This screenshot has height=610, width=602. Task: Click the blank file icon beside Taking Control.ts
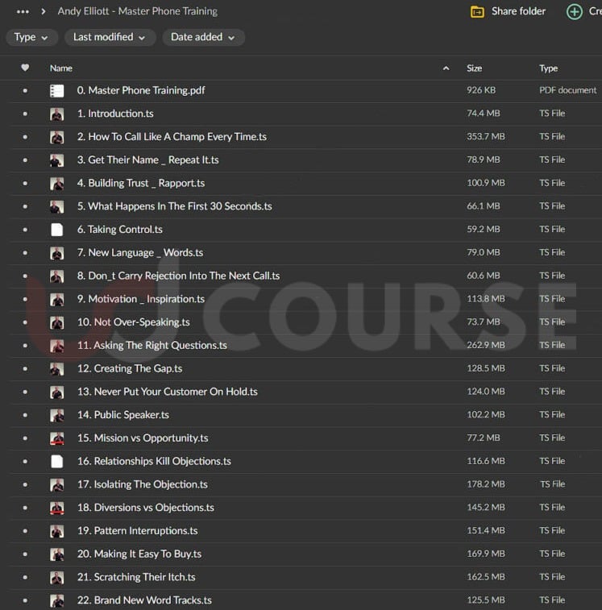pos(56,230)
